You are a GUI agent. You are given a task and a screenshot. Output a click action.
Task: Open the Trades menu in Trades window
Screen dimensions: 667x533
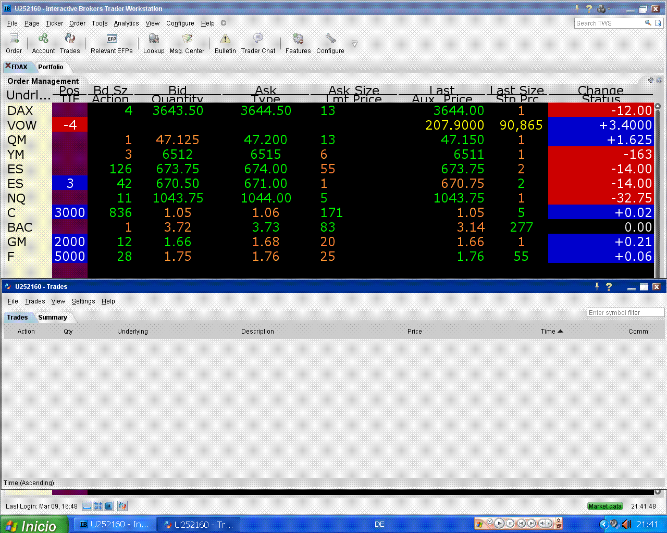tap(35, 301)
